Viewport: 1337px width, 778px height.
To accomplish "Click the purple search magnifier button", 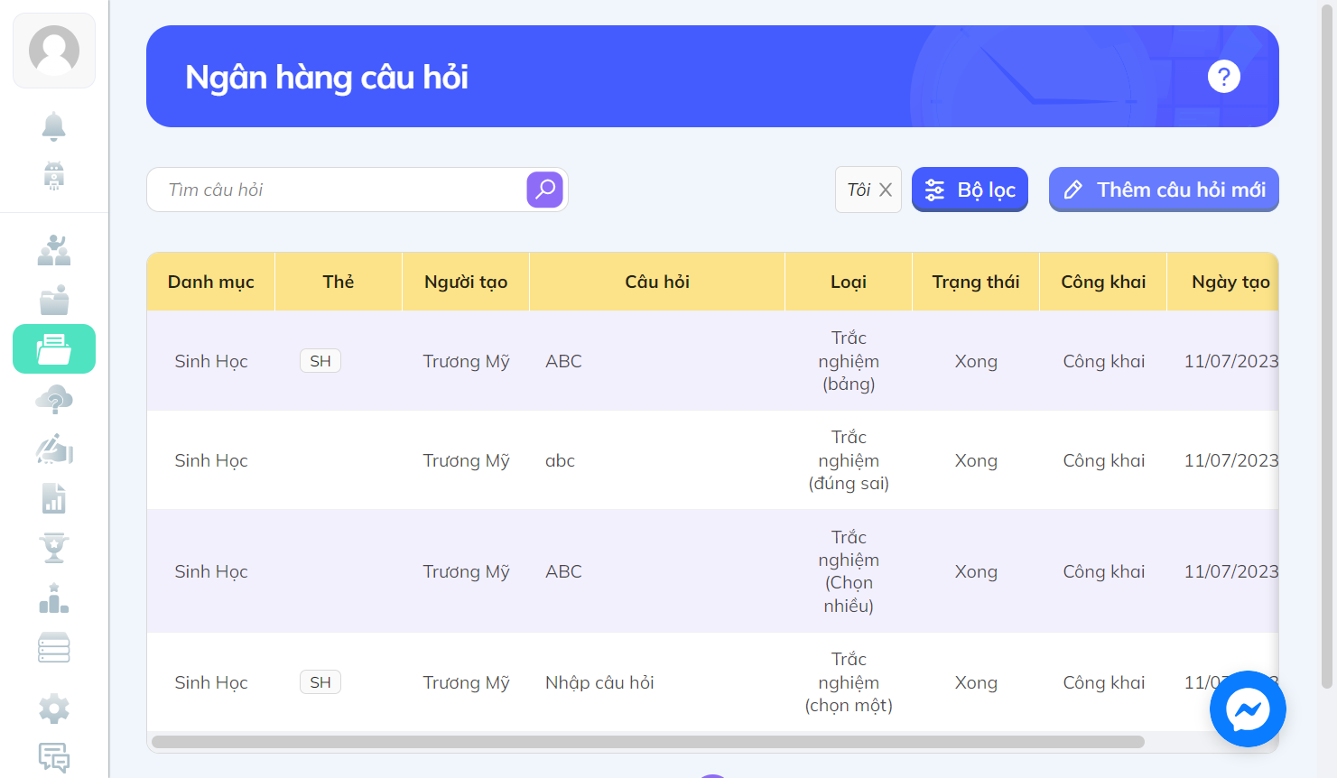I will (545, 190).
